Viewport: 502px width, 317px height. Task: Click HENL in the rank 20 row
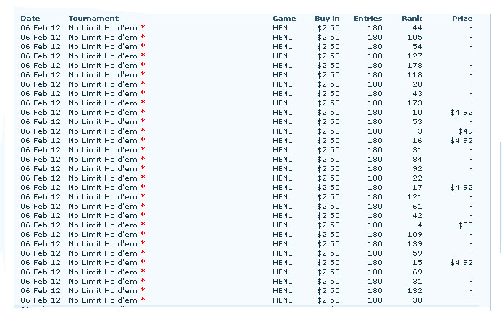pos(282,84)
